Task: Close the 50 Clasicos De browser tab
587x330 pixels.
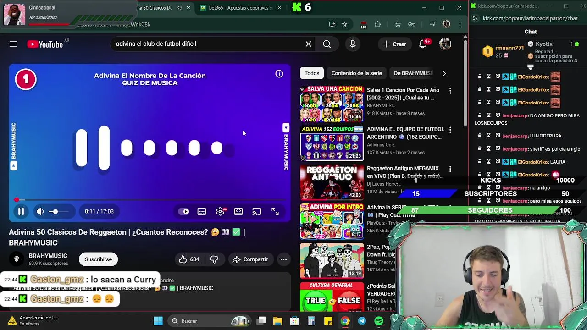Action: [x=188, y=8]
